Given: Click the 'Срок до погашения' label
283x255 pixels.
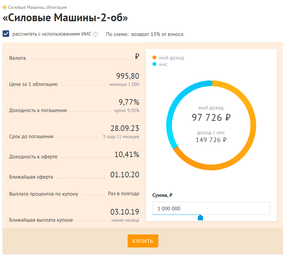Looking at the screenshot, I should click(31, 136).
